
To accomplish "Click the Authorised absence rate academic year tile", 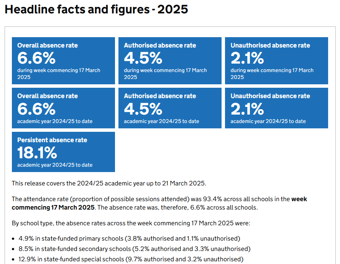I will tap(170, 108).
